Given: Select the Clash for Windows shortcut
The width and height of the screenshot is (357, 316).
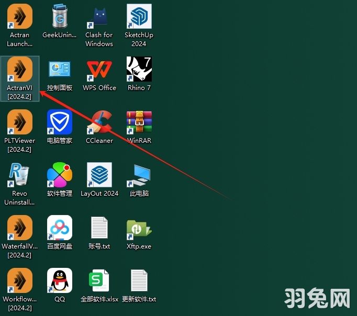Looking at the screenshot, I should tap(99, 17).
